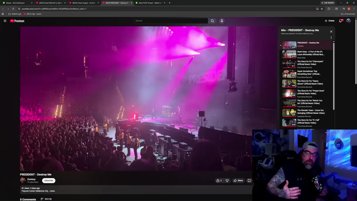Play The Story So Far Clairvoyant
Image resolution: width=357 pixels, height=201 pixels.
point(306,64)
